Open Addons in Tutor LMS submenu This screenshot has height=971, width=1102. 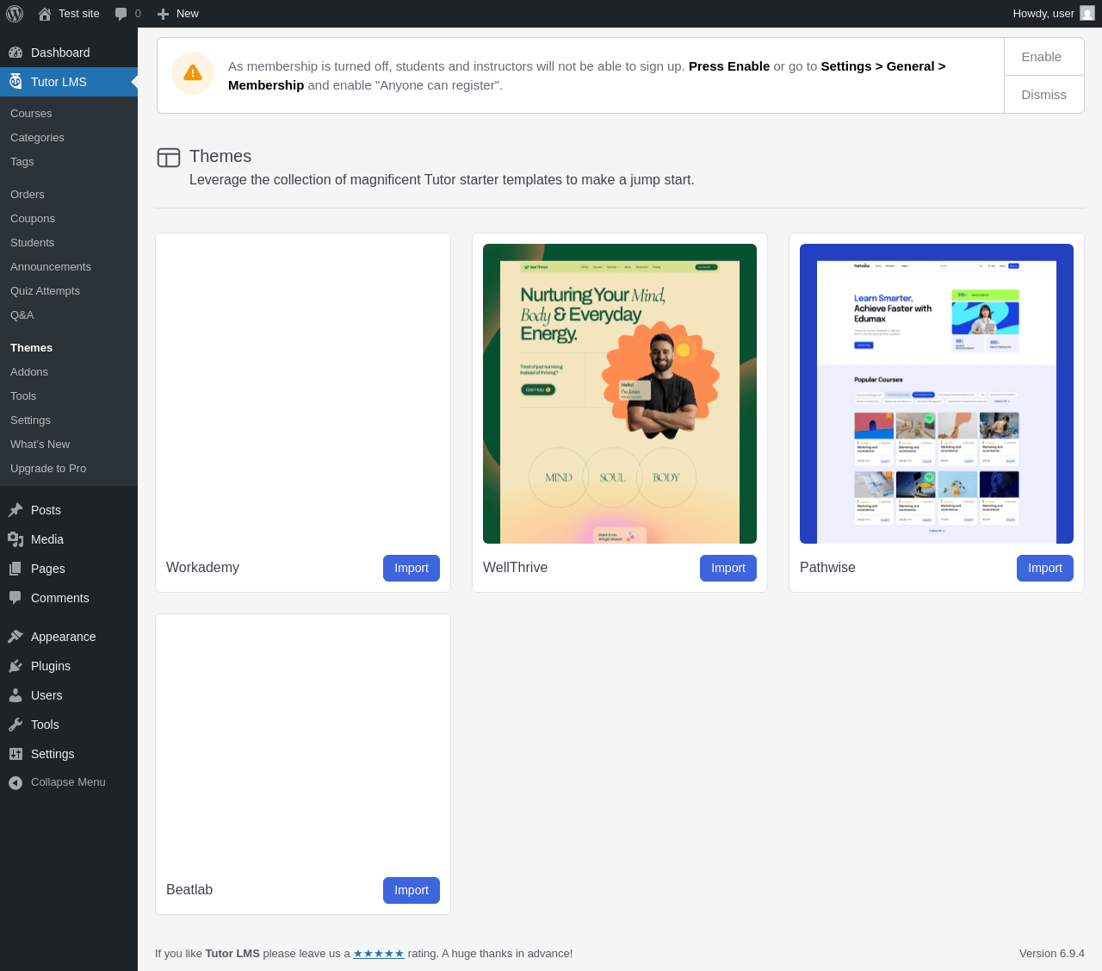[x=29, y=372]
